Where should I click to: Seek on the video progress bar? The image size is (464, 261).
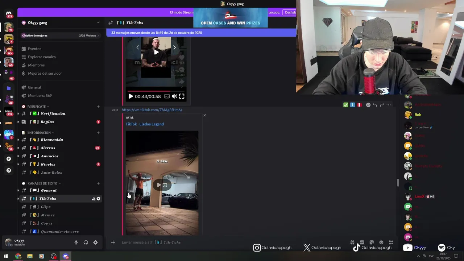coord(156,91)
